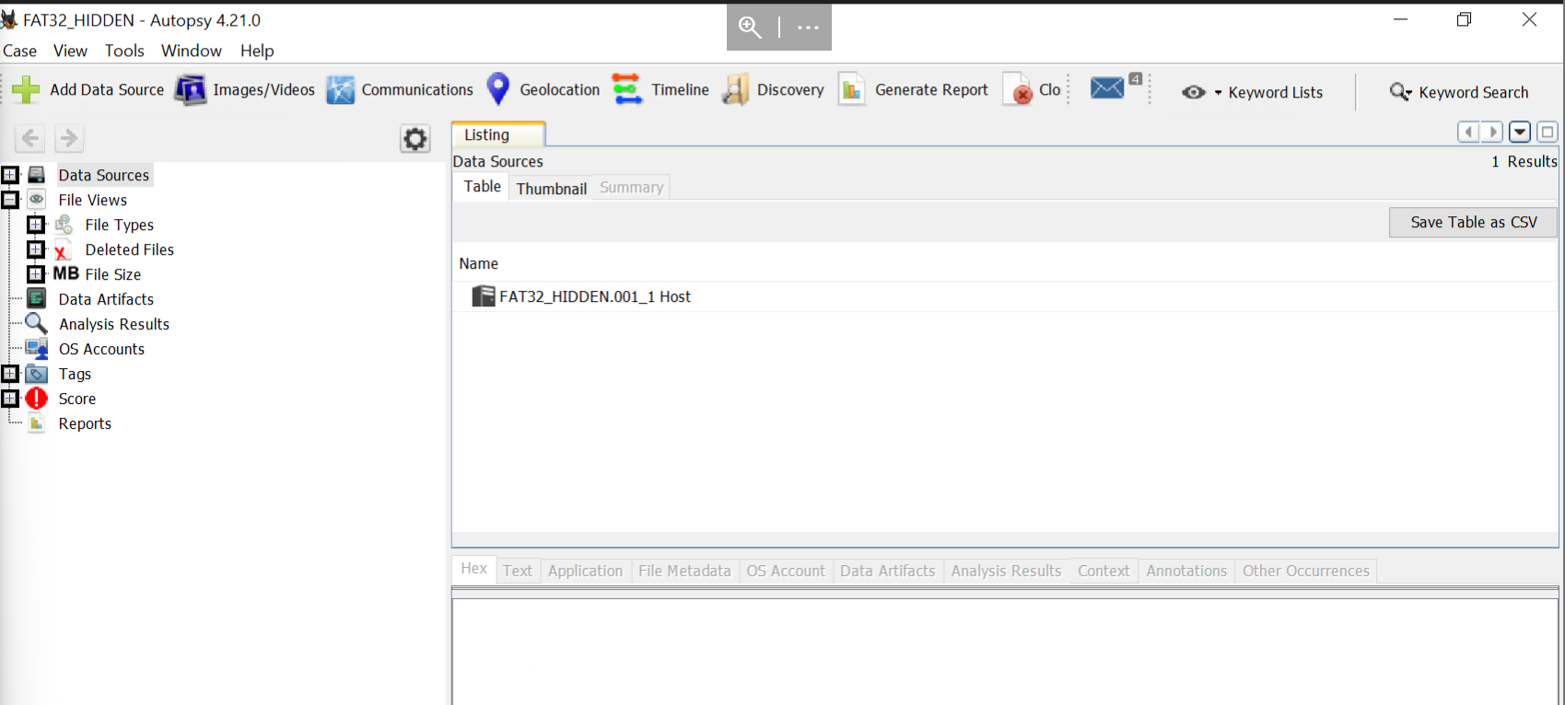Open the Tools menu

click(x=124, y=51)
